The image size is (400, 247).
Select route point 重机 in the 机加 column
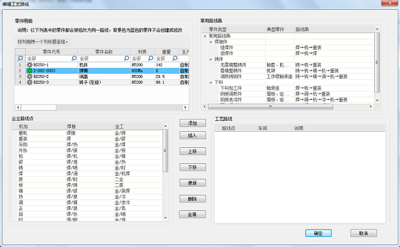(23, 133)
